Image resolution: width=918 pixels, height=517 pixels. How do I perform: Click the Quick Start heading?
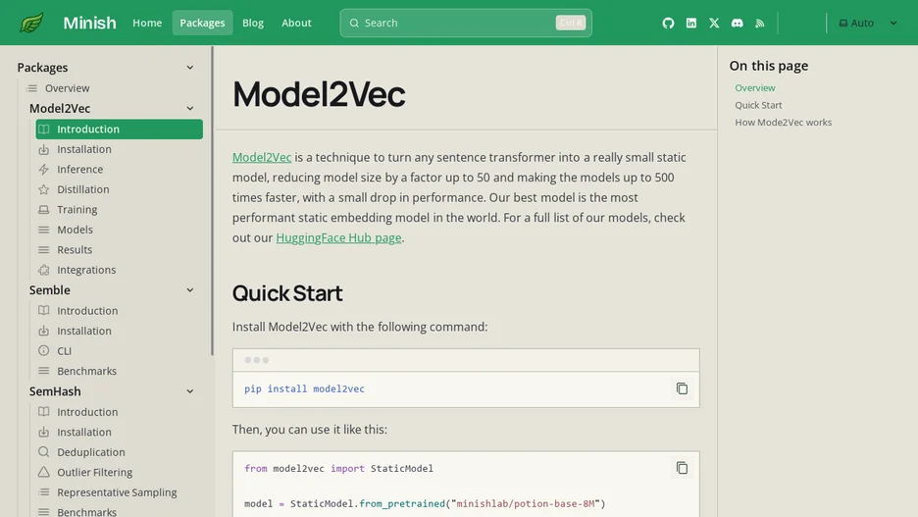click(286, 293)
